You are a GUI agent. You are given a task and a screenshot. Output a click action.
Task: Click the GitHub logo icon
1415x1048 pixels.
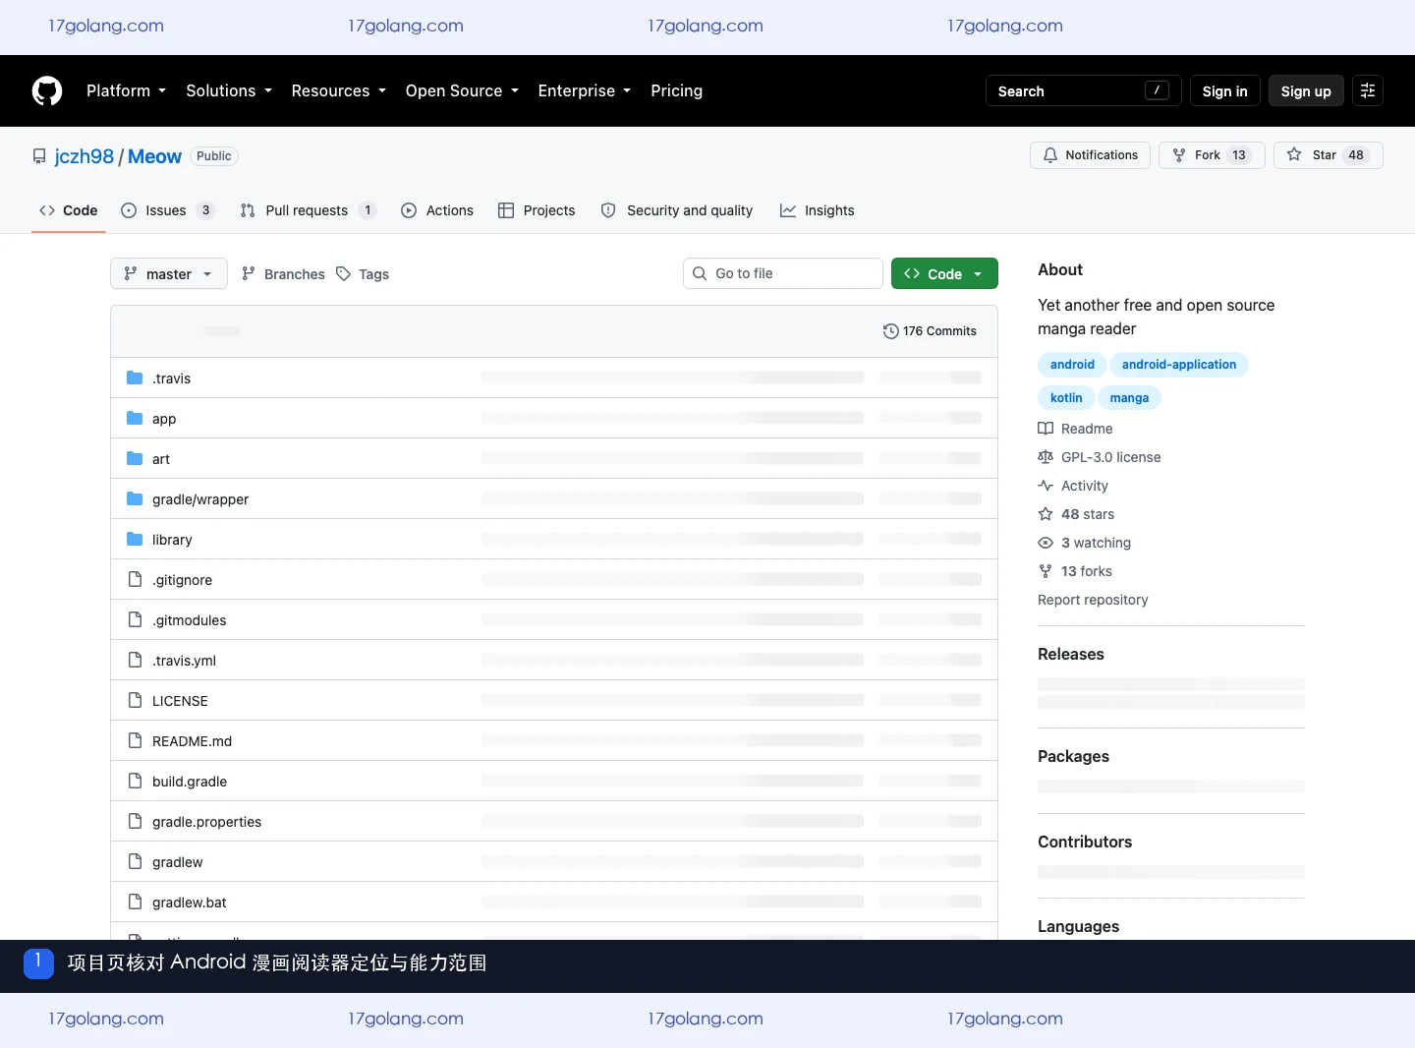(47, 90)
